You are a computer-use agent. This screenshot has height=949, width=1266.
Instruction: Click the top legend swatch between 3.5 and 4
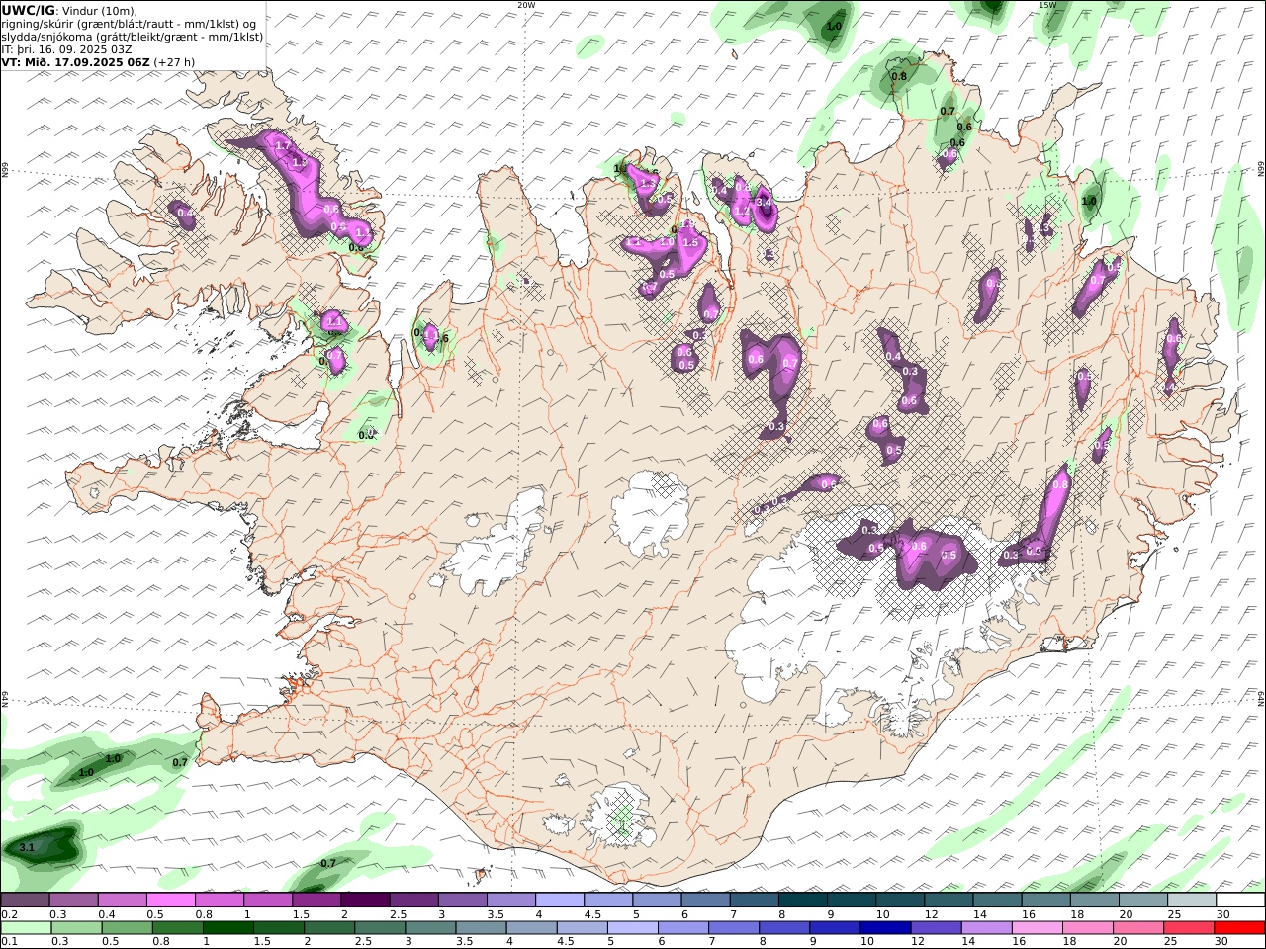(x=510, y=901)
